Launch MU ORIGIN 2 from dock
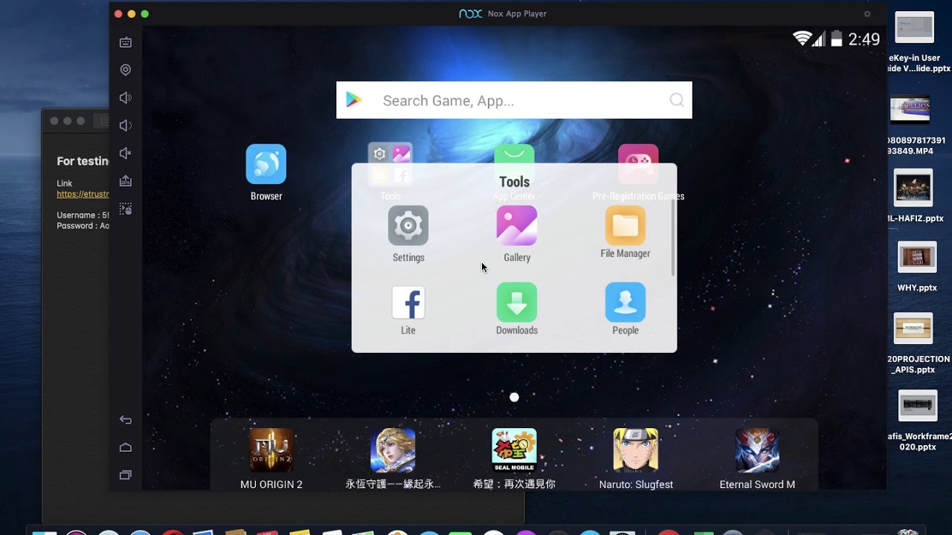This screenshot has height=535, width=952. (271, 458)
